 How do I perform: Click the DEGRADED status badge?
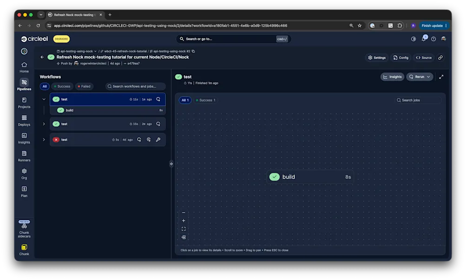[61, 39]
